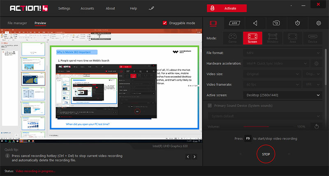Toggle Primary Sound Device checkbox
Viewport: 329px width, 176px height.
pyautogui.click(x=210, y=106)
